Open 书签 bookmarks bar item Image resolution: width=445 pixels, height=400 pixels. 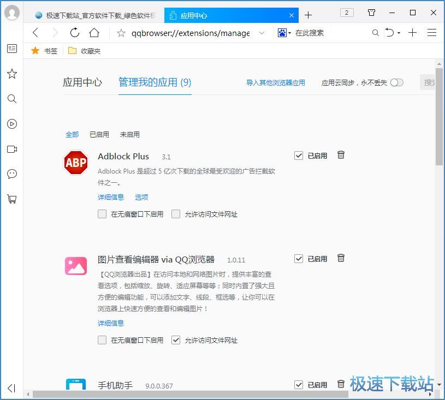[44, 51]
